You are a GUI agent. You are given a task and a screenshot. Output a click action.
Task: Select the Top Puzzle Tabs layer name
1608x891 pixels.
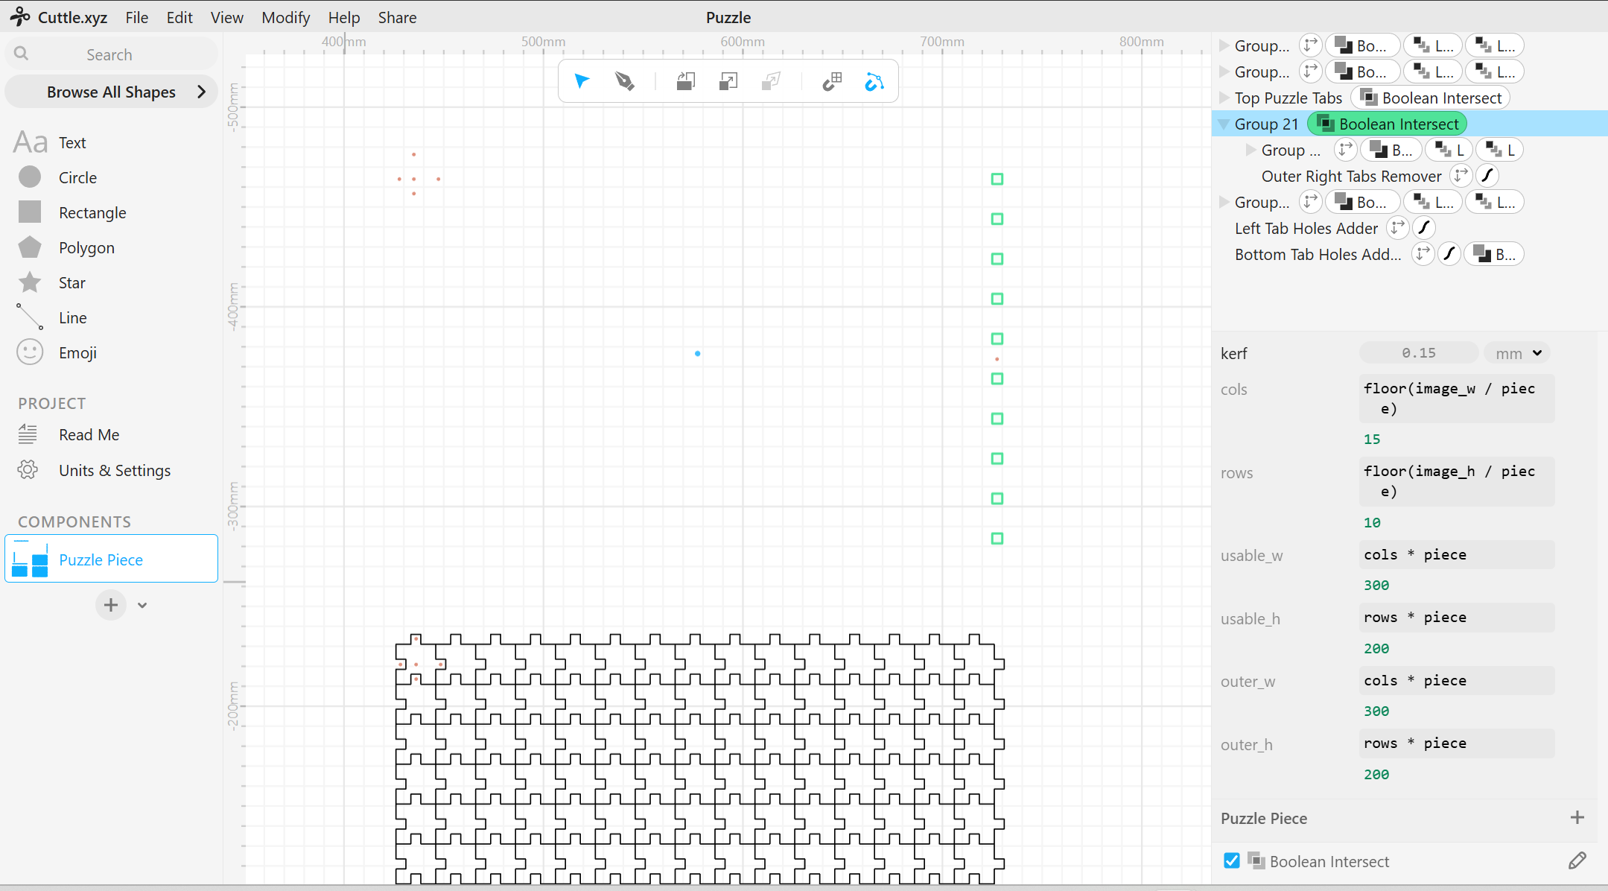[x=1288, y=98]
